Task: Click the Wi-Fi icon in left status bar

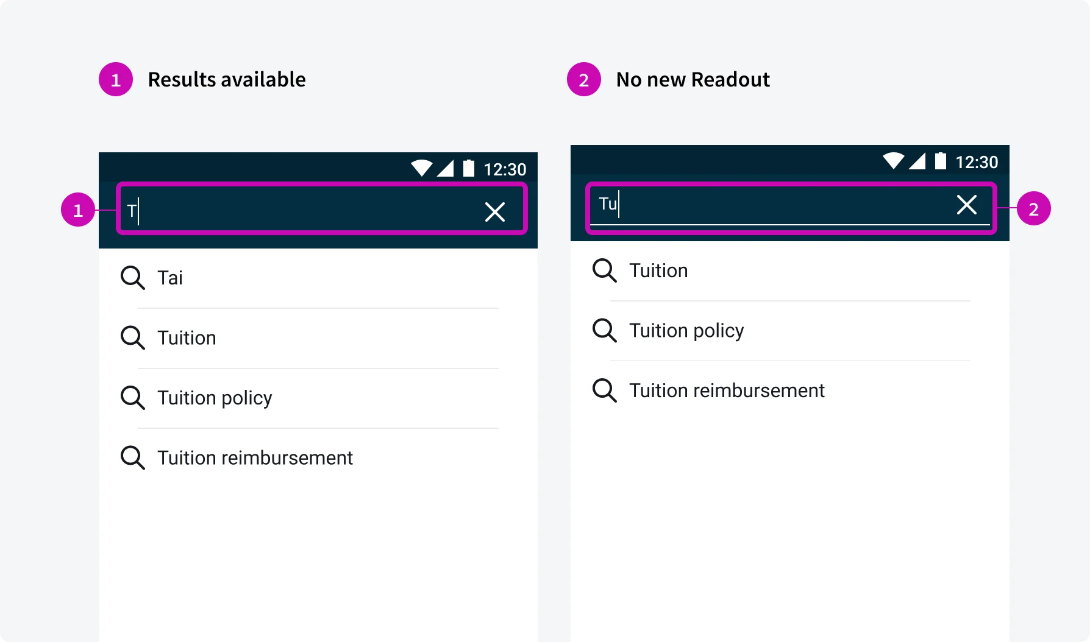Action: (421, 168)
